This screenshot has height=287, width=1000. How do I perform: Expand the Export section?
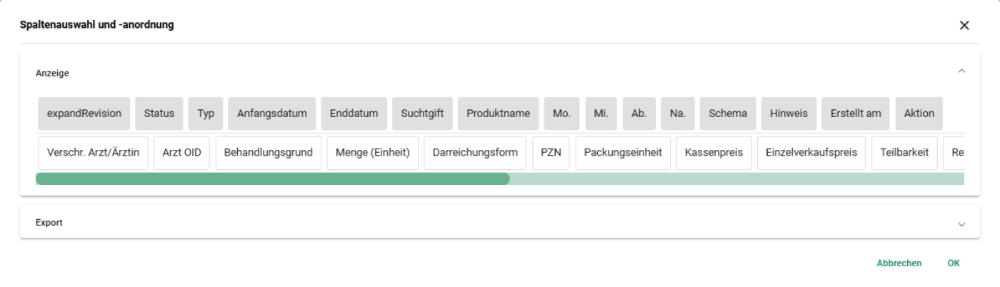[961, 223]
